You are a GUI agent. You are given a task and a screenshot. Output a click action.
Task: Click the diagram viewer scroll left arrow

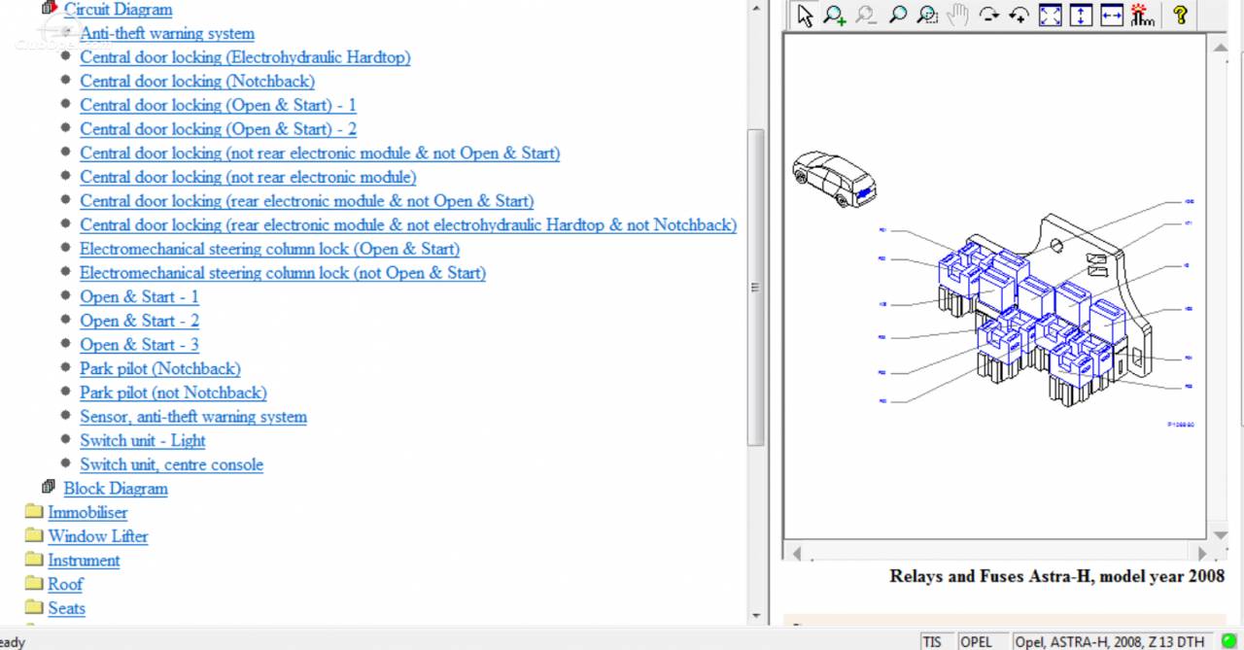[x=798, y=554]
